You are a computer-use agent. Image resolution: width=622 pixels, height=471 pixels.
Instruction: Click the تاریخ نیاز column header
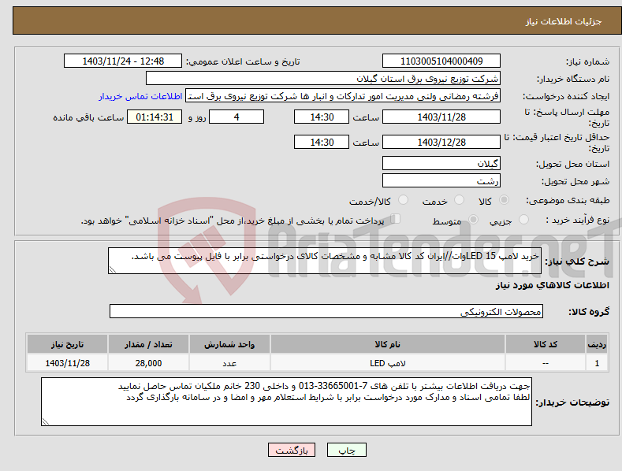(x=68, y=344)
